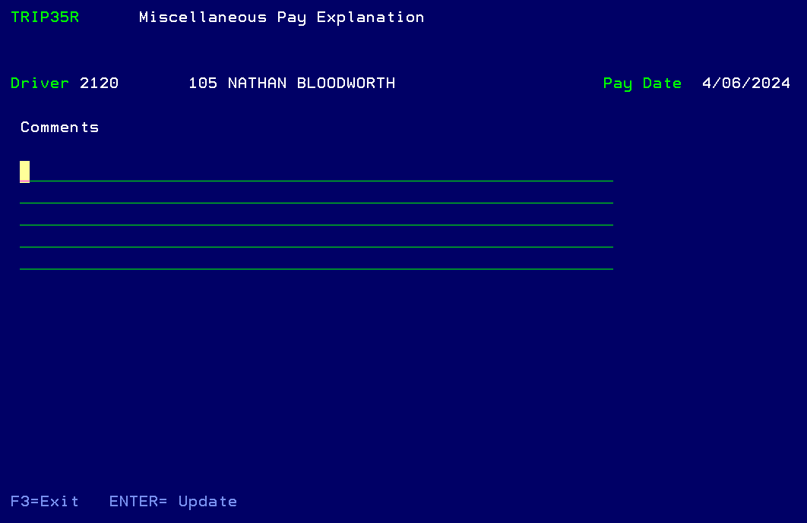This screenshot has height=523, width=807.
Task: Focus the fourth comment line
Action: 316,238
